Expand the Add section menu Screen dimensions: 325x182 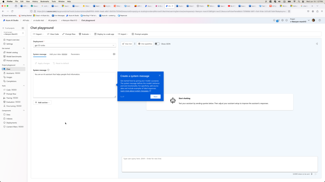(x=42, y=102)
